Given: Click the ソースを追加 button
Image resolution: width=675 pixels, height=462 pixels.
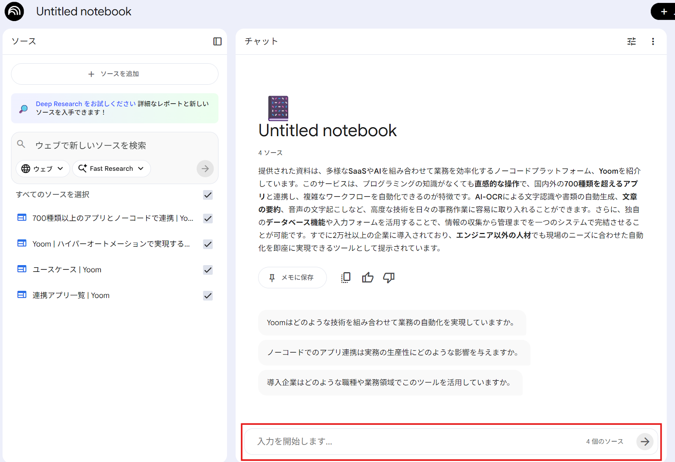Looking at the screenshot, I should click(x=114, y=74).
